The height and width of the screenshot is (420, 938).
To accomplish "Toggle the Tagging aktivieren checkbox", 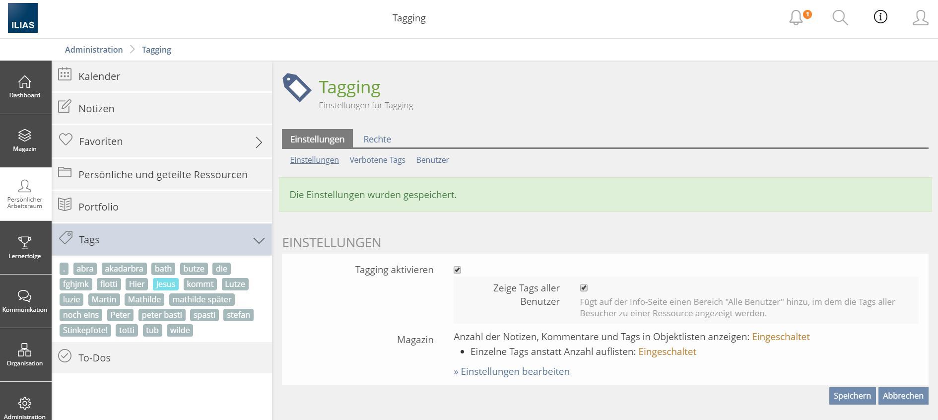I will (457, 270).
